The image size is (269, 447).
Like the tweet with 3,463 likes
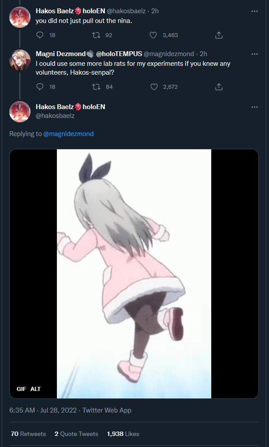[x=153, y=35]
